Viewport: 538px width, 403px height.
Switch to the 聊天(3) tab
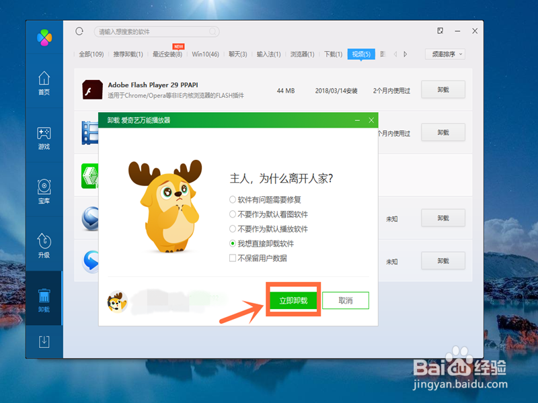(238, 54)
